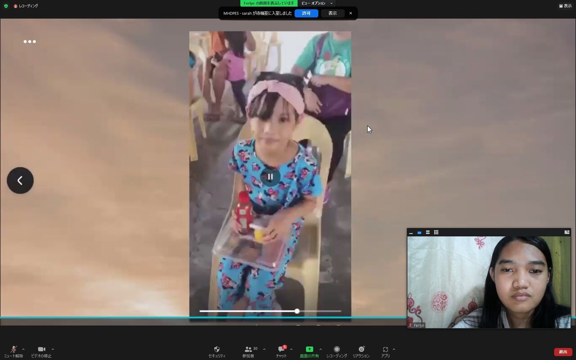Click the layout icon at thumbnail panel's right

pyautogui.click(x=567, y=233)
